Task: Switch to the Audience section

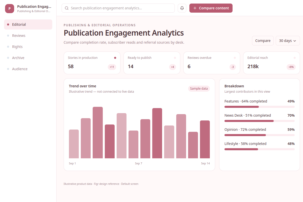Action: coord(28,69)
